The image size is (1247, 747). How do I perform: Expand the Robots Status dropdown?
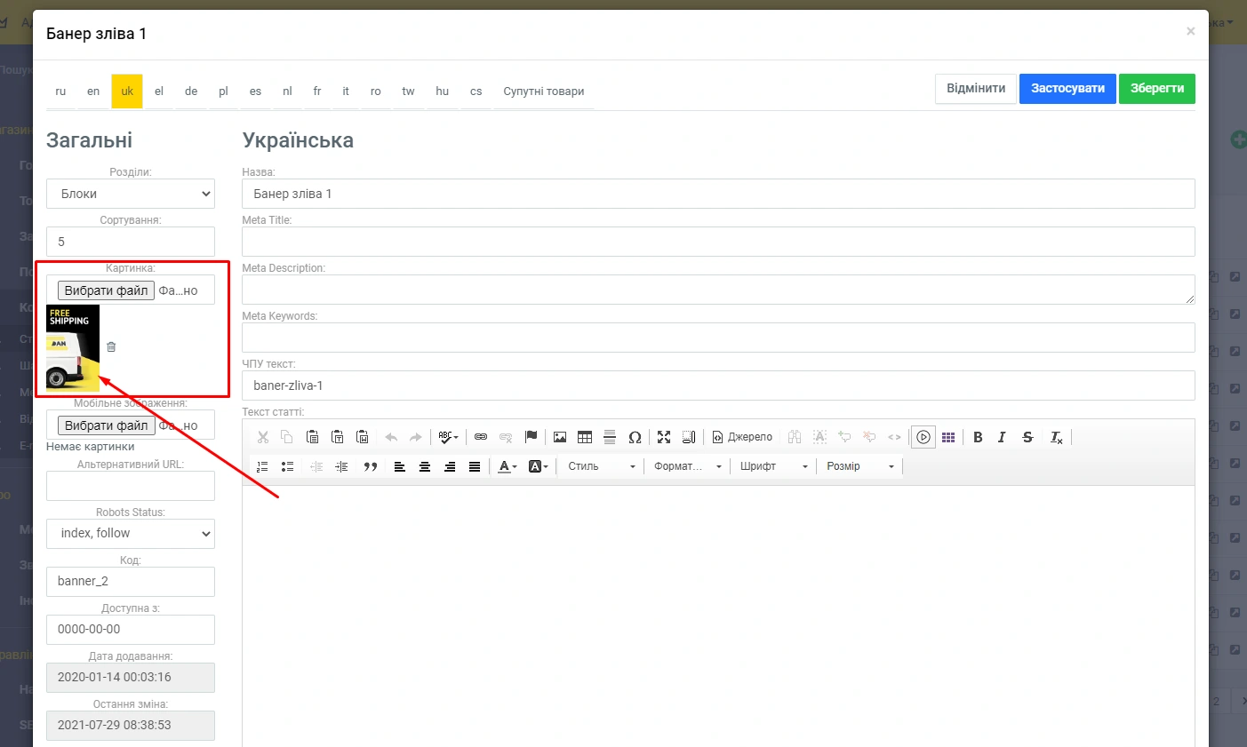(x=131, y=534)
